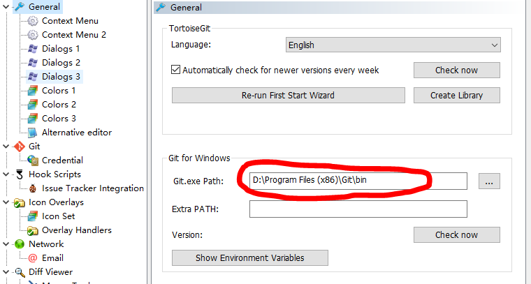Click the Network green globe icon

[20, 244]
